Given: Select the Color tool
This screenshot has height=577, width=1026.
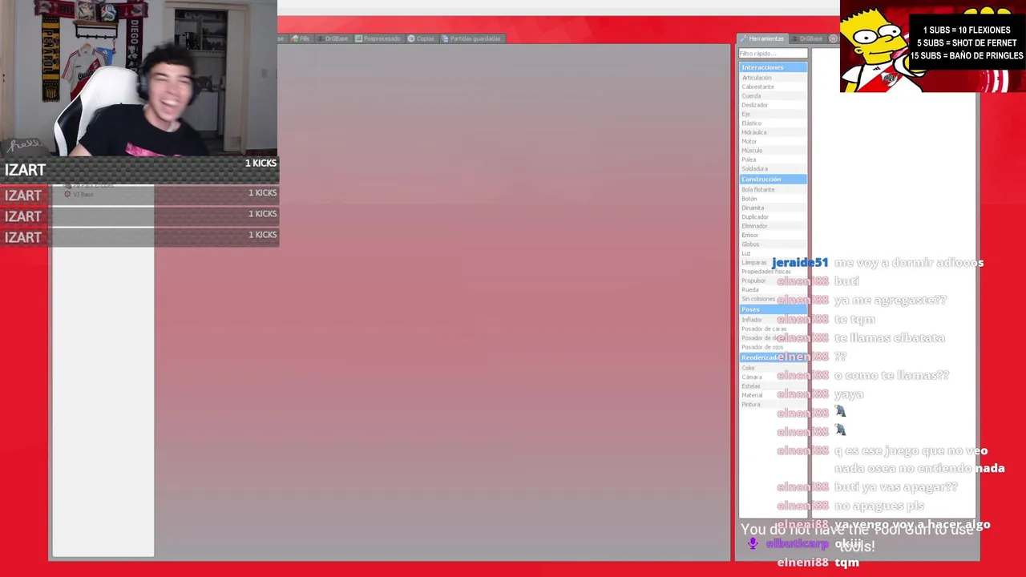Looking at the screenshot, I should pyautogui.click(x=773, y=369).
